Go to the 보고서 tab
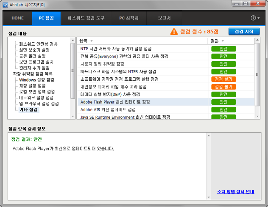Screen dimensions: 268x207 [164, 18]
